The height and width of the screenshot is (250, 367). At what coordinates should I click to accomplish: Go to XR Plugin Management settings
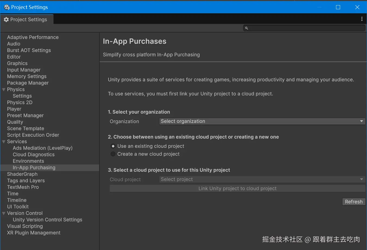34,233
